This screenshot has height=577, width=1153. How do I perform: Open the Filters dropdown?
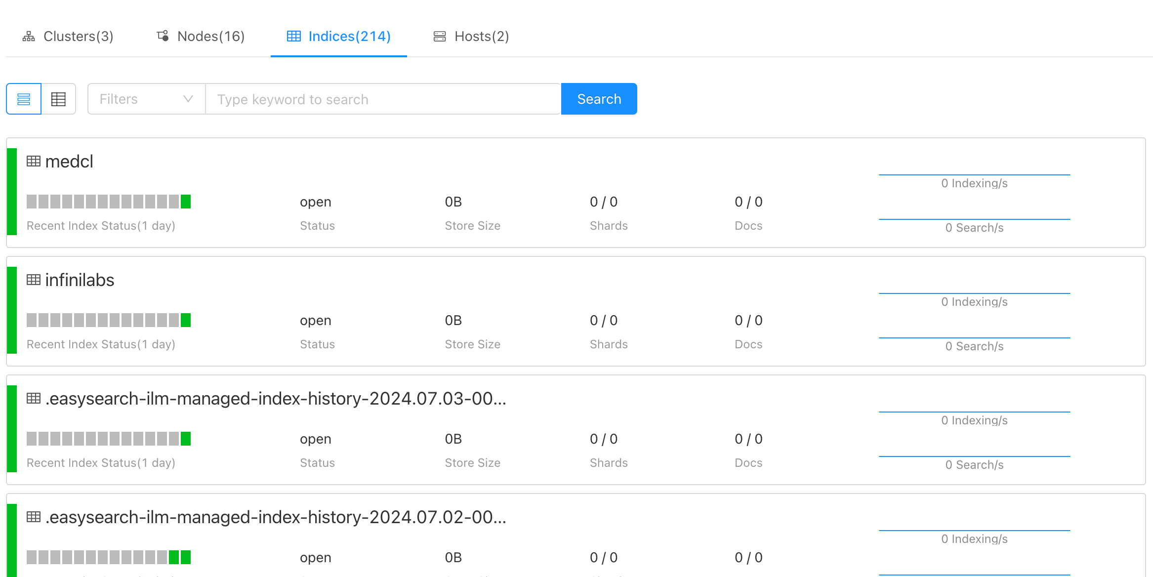point(145,99)
